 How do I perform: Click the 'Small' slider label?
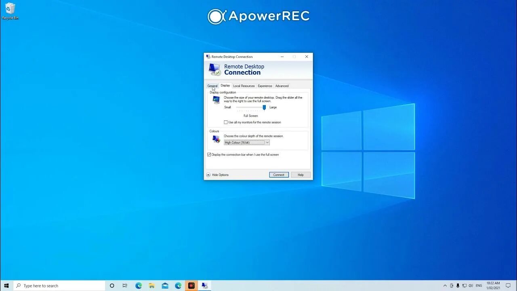pyautogui.click(x=228, y=108)
